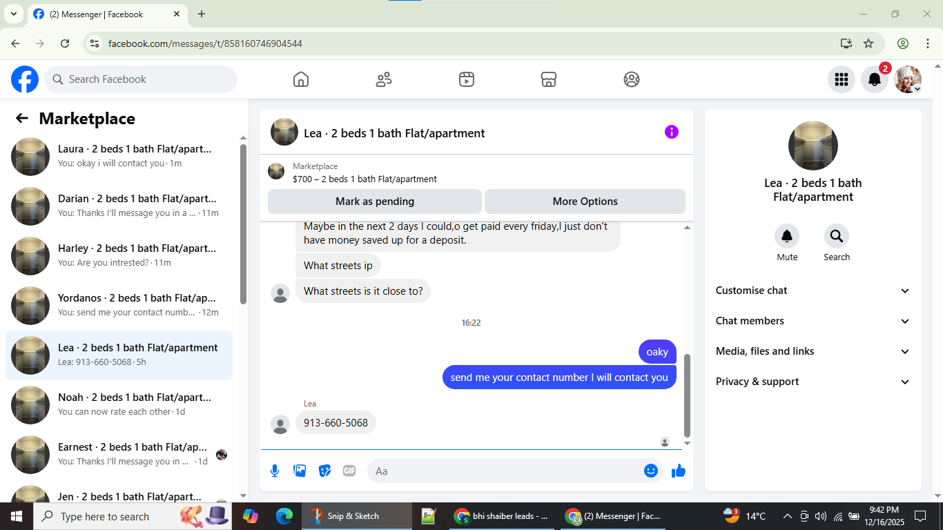Click the message "913-660-5068" bubble

(x=336, y=423)
